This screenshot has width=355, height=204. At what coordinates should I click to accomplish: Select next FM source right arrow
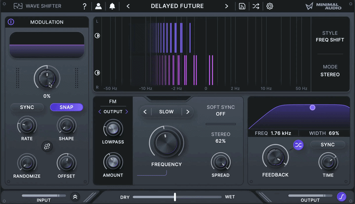[x=126, y=111]
